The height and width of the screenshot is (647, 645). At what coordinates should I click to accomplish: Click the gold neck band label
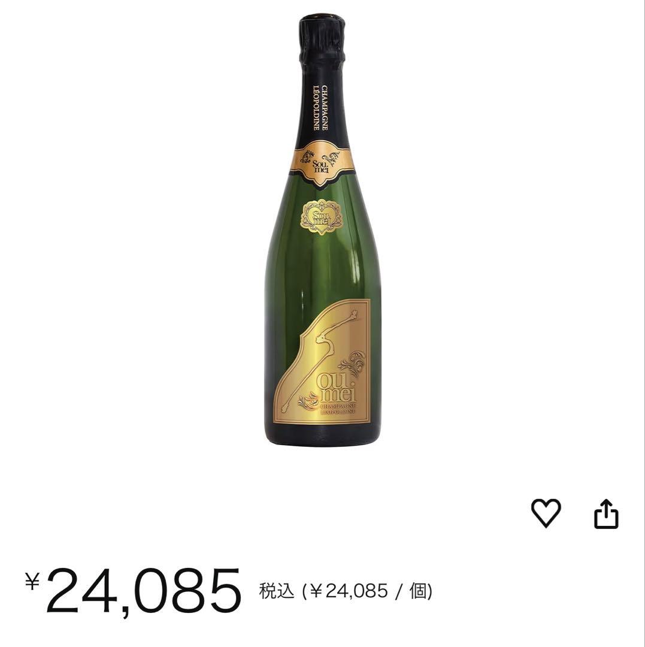point(322,158)
